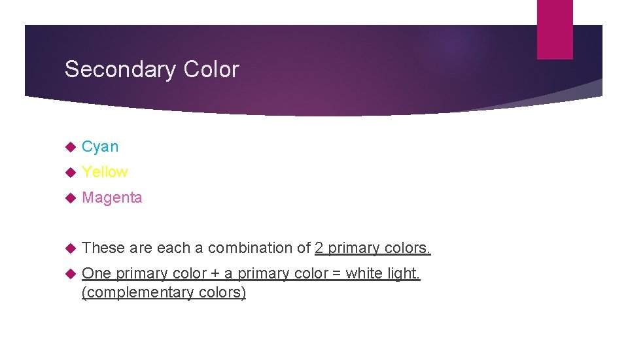Click the underlined '(complementary colors)' text

tap(164, 293)
